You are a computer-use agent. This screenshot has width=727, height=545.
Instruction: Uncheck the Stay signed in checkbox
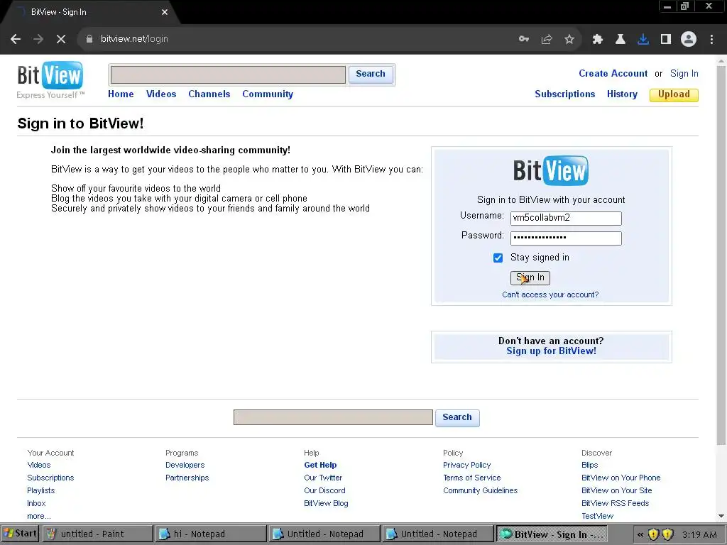498,258
